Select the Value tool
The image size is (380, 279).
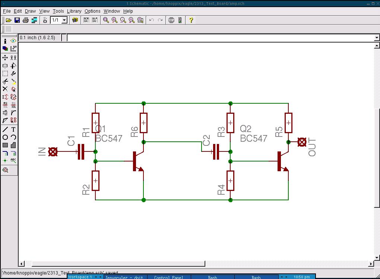pyautogui.click(x=13, y=105)
